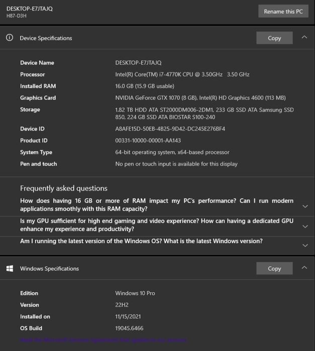Open the blurred purple link below OS Build

point(103,340)
